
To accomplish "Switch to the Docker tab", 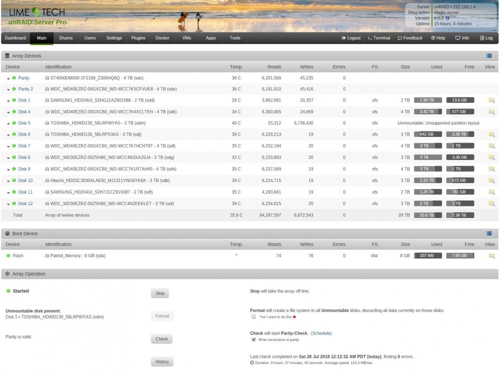I will click(x=162, y=38).
